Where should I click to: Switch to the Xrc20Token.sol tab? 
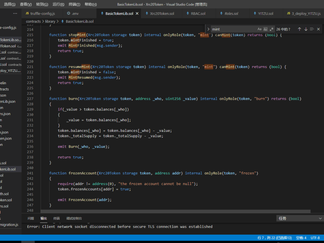click(x=162, y=13)
